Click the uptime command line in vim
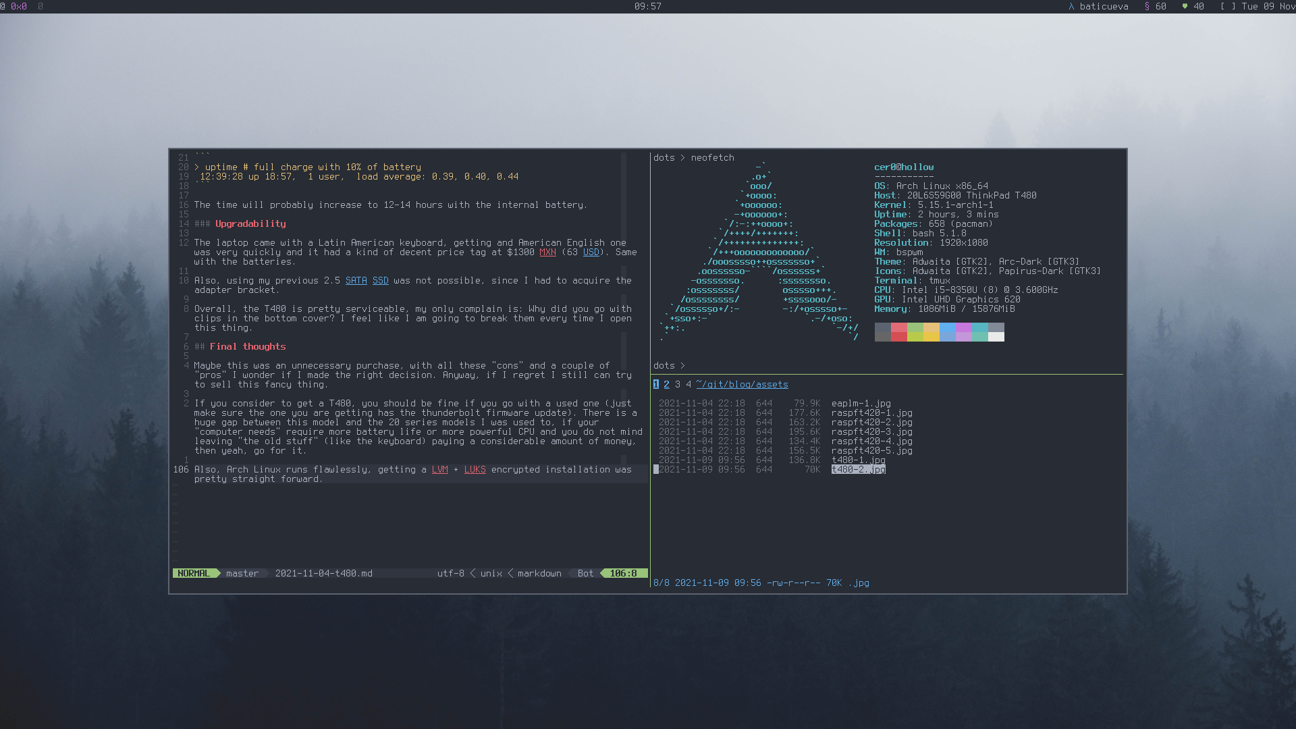This screenshot has width=1296, height=729. point(307,167)
